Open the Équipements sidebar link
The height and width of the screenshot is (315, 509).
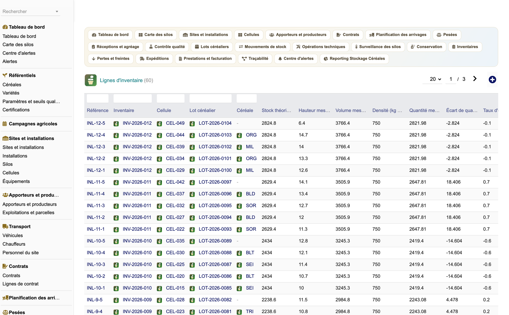pyautogui.click(x=16, y=181)
